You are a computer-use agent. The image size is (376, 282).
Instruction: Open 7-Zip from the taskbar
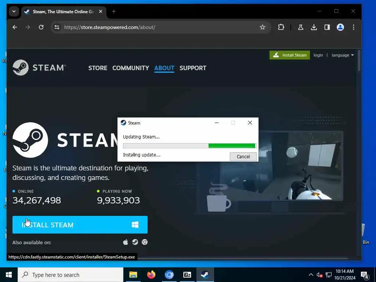point(187,275)
